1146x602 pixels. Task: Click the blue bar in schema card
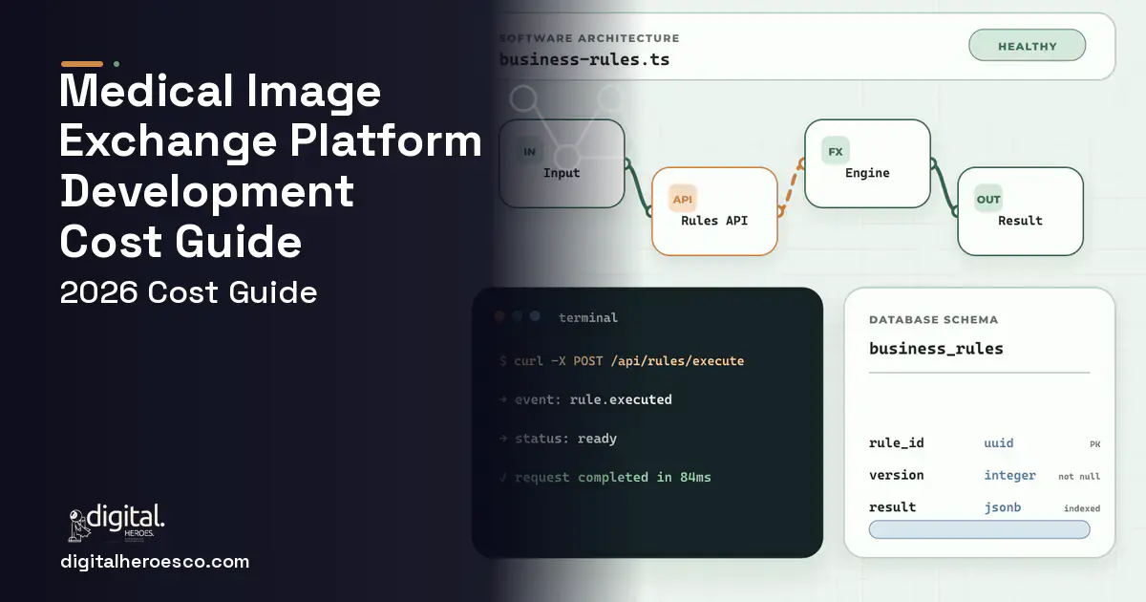tap(979, 529)
